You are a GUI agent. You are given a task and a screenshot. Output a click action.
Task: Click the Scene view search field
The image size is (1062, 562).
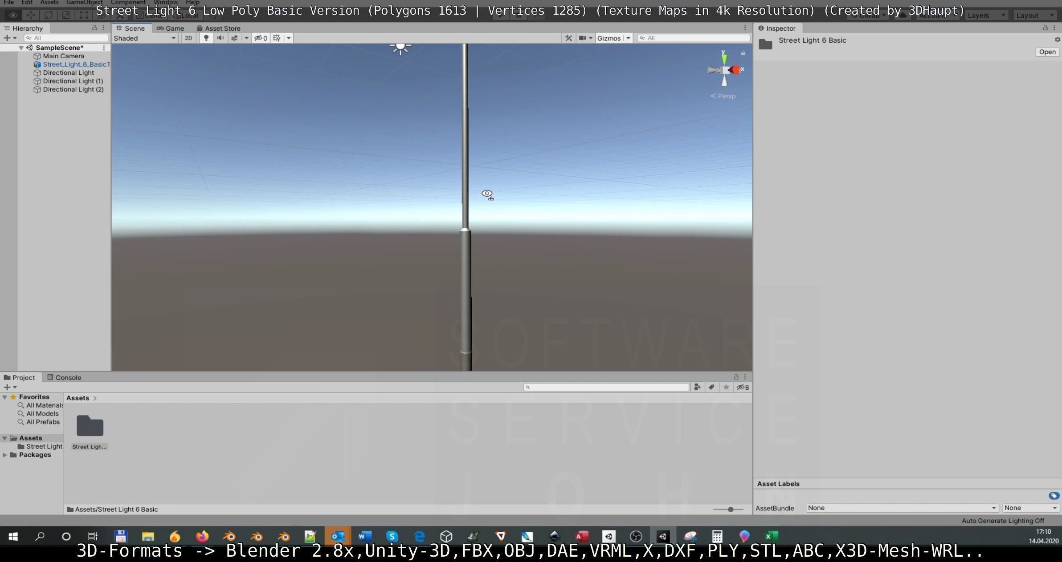693,38
